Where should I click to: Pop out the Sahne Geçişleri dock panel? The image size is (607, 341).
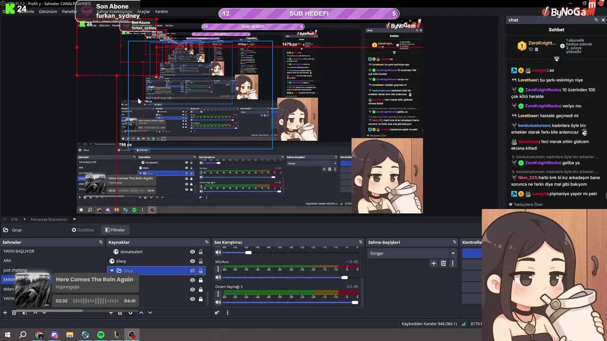tap(454, 242)
